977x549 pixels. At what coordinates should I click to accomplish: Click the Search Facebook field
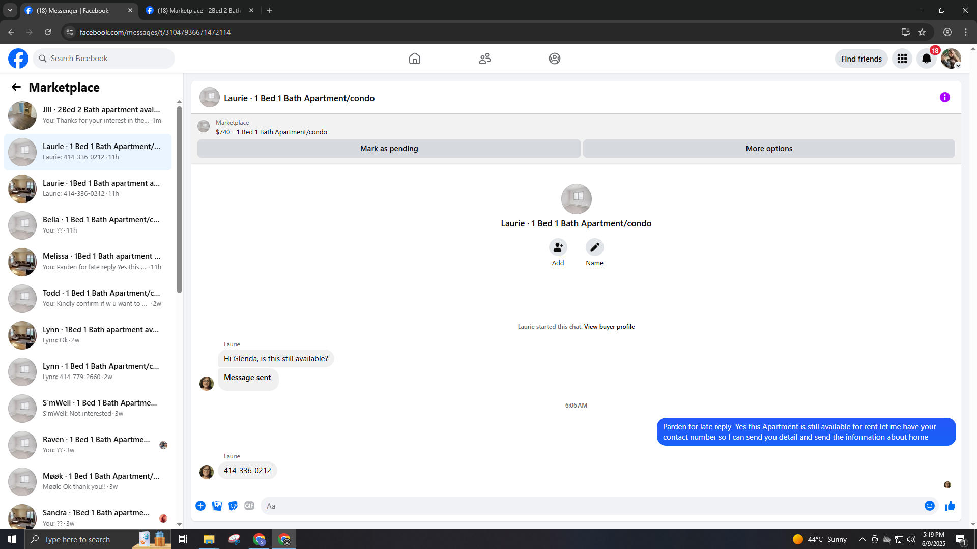(104, 59)
